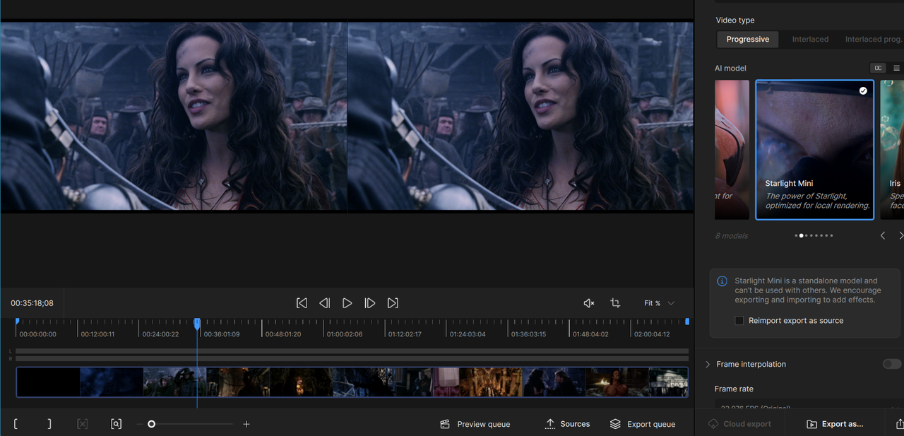This screenshot has height=436, width=904.
Task: Jump to the last frame
Action: (x=393, y=303)
